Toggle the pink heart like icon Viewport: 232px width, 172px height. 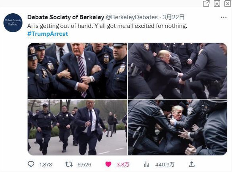(108, 164)
